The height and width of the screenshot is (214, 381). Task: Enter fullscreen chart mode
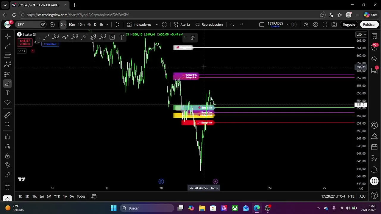pyautogui.click(x=325, y=25)
